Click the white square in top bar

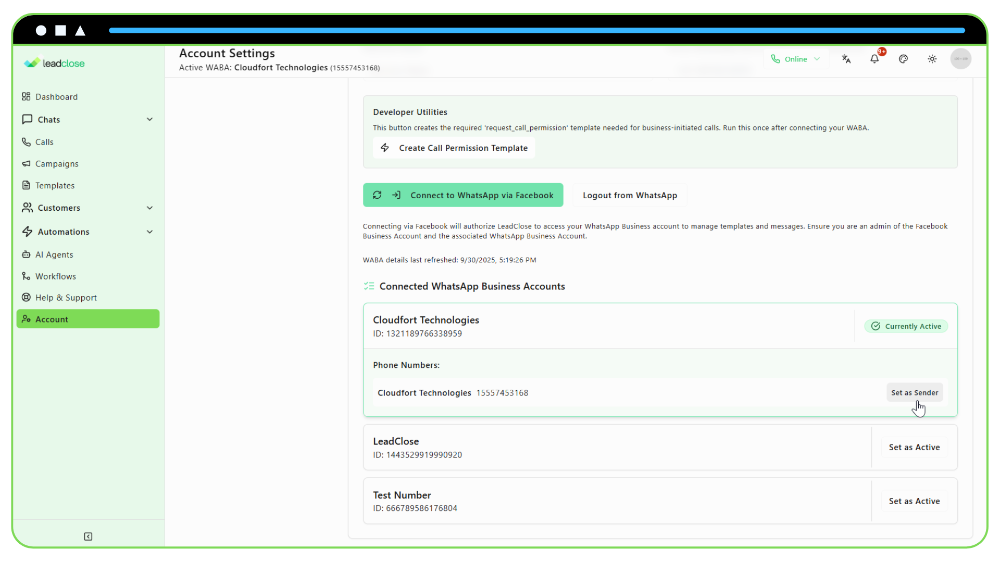tap(61, 31)
